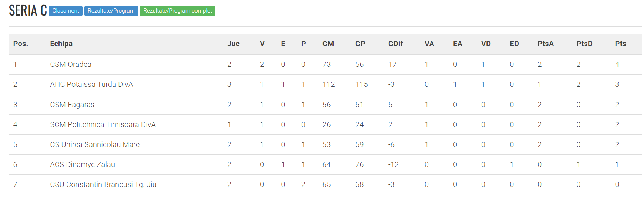Click the SERIA C heading
Image resolution: width=643 pixels, height=212 pixels.
pyautogui.click(x=28, y=11)
